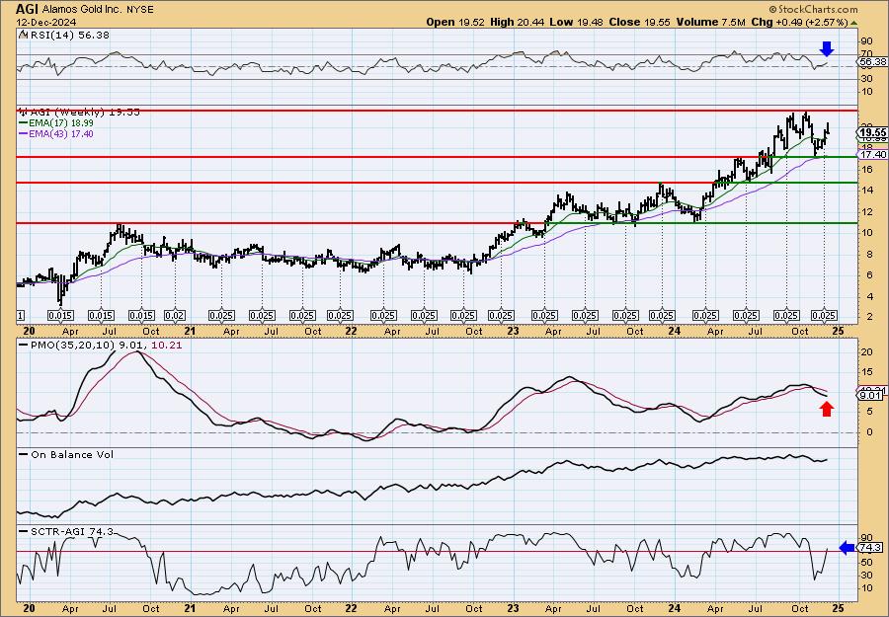The image size is (889, 617).
Task: Click the 56.38 RSI value tag on right axis
Action: (x=872, y=62)
